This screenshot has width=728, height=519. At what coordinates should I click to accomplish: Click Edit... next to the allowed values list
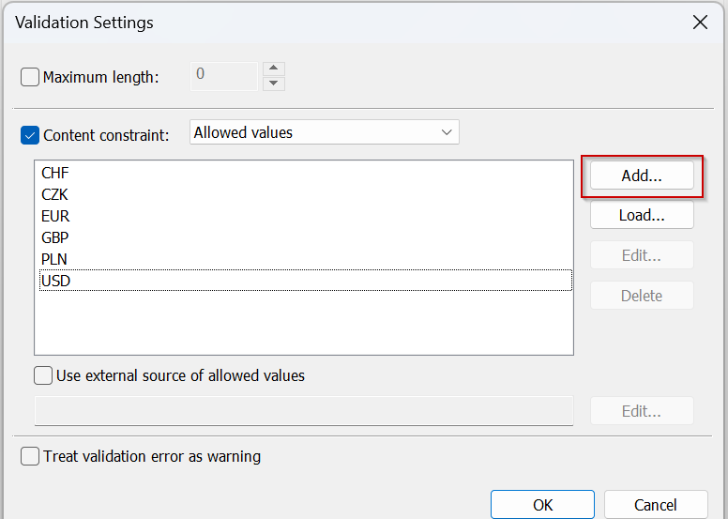pyautogui.click(x=642, y=255)
